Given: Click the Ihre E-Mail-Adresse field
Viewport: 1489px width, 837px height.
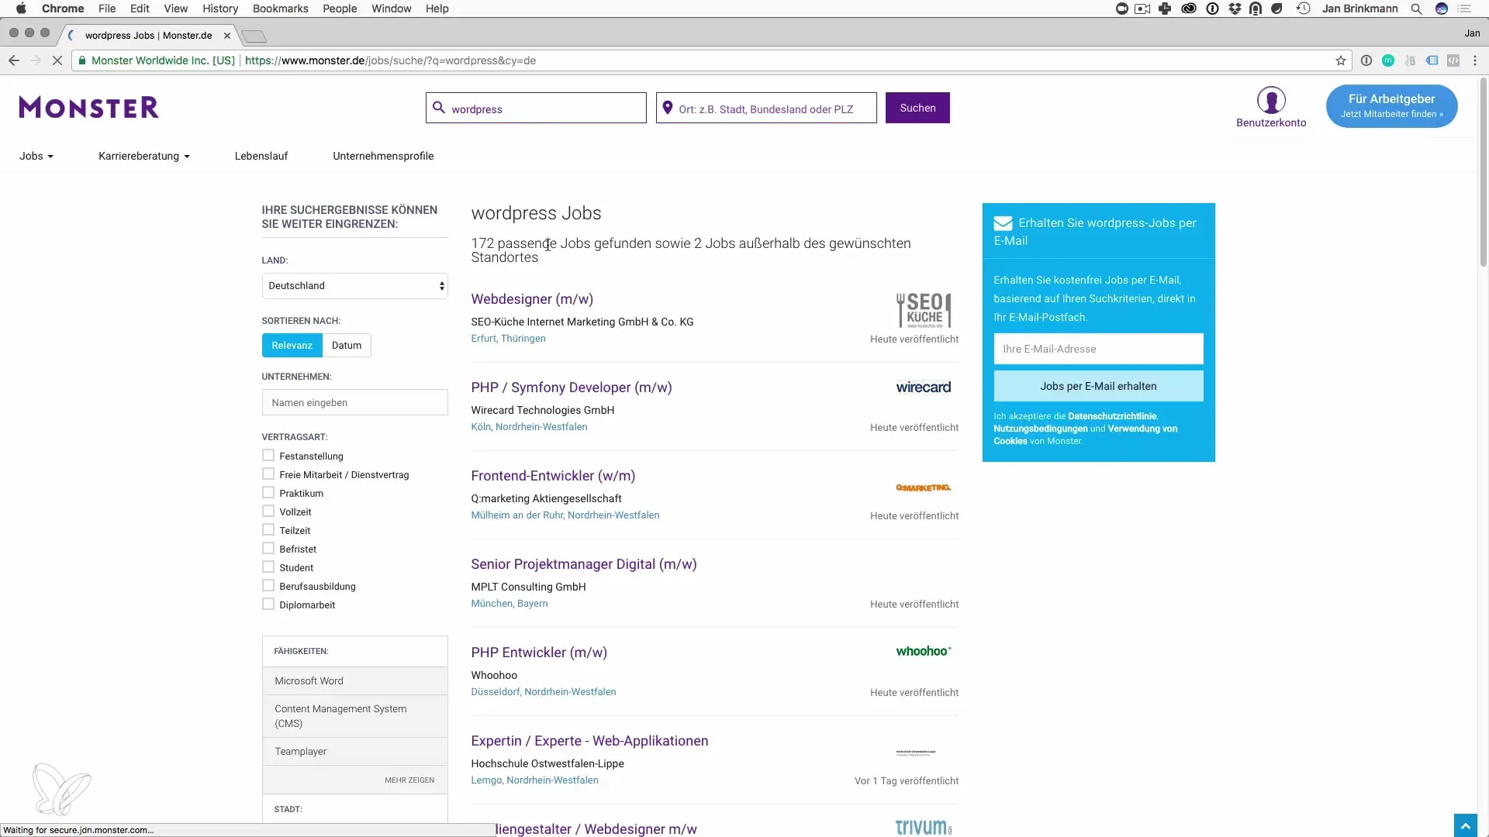Looking at the screenshot, I should [x=1098, y=349].
